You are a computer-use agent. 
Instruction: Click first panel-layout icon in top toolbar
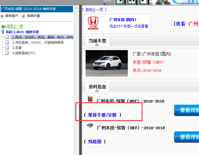tap(120, 2)
